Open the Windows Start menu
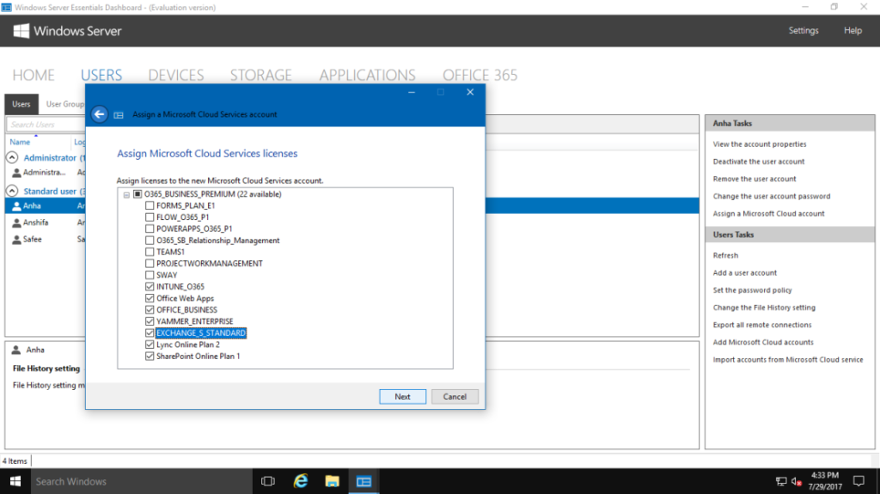This screenshot has height=494, width=880. [15, 482]
